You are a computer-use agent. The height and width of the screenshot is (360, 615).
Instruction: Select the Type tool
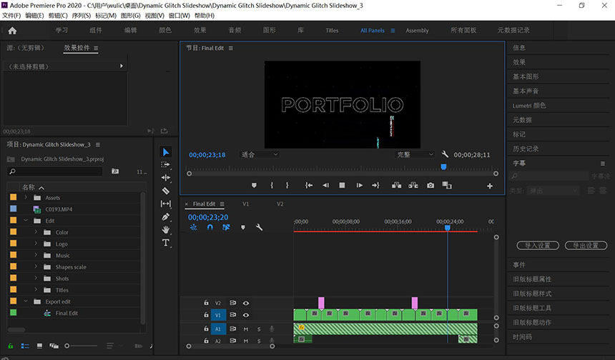tap(166, 243)
